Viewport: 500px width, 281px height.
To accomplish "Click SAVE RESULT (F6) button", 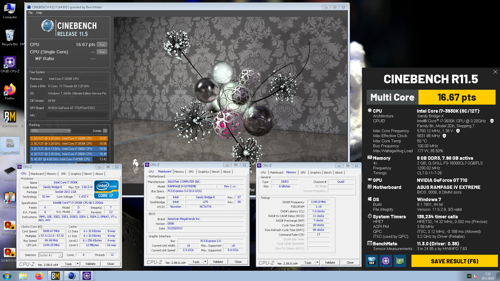I will pos(454,261).
